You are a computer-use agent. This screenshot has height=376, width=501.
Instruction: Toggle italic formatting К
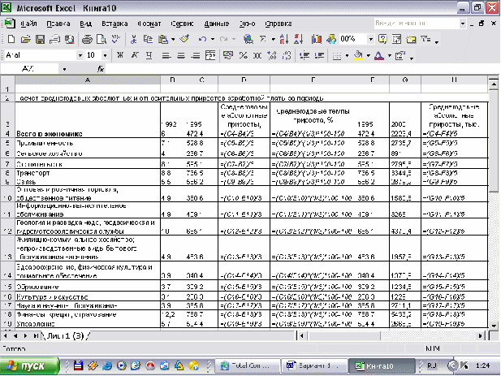coord(135,55)
